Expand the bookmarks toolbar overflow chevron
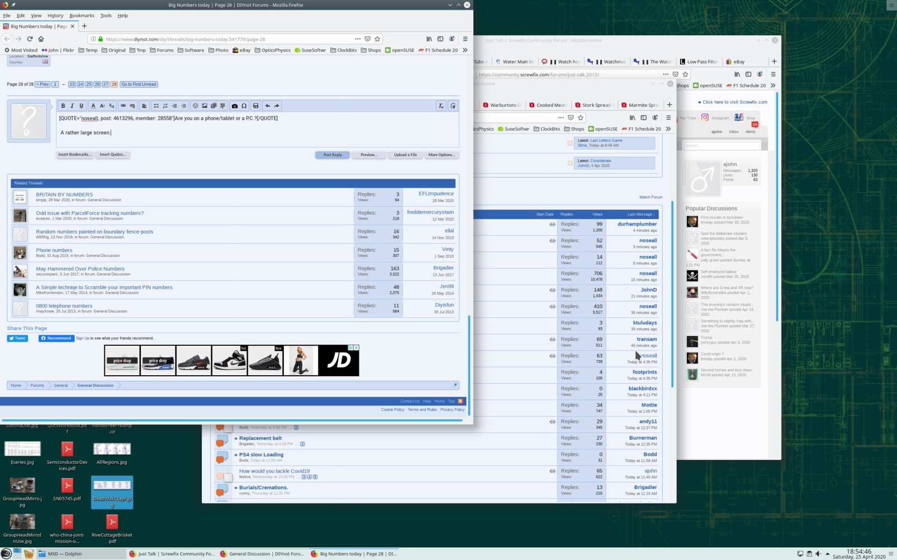Viewport: 897px width, 560px height. 465,50
